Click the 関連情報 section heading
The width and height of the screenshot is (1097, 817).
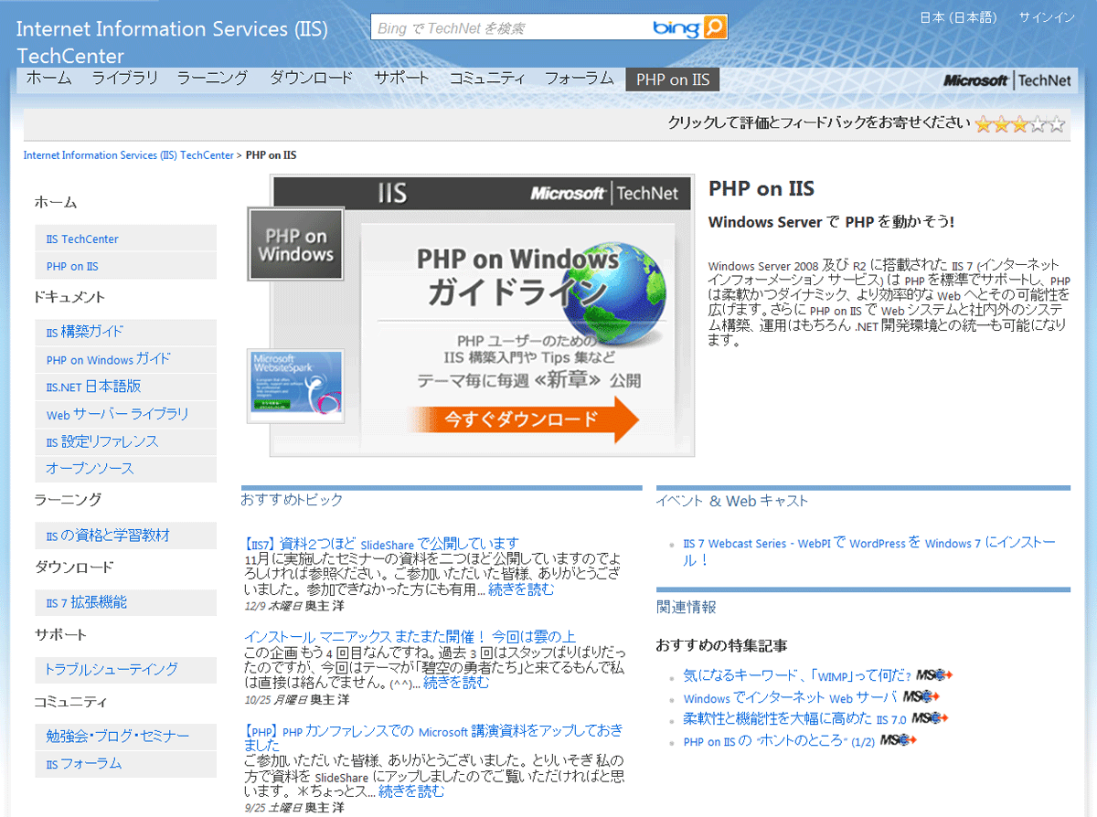pos(687,607)
